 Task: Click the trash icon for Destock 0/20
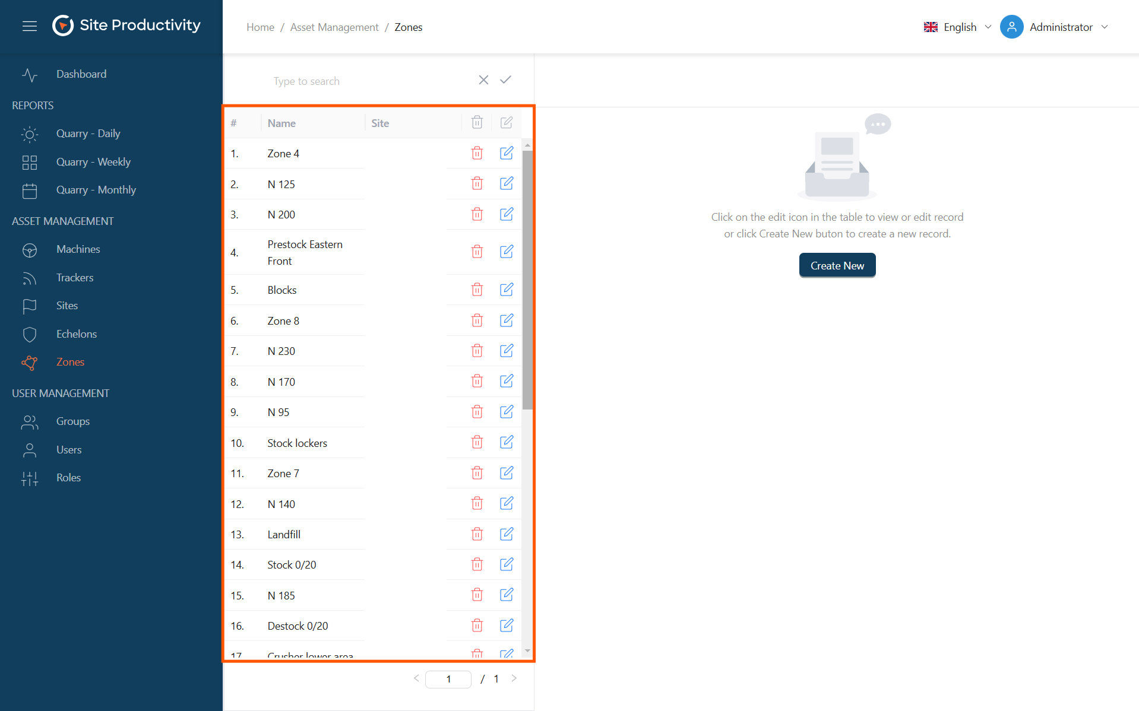[477, 626]
